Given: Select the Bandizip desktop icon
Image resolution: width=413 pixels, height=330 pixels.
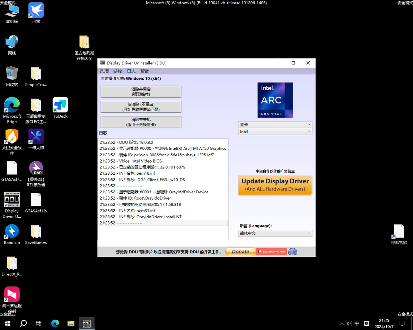Looking at the screenshot, I should (x=12, y=234).
